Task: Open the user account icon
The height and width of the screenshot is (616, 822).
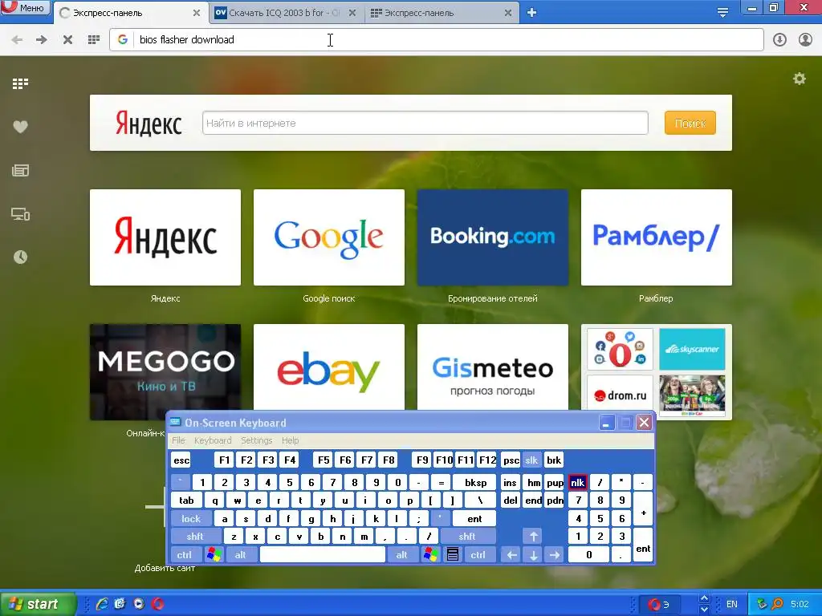Action: pos(805,40)
